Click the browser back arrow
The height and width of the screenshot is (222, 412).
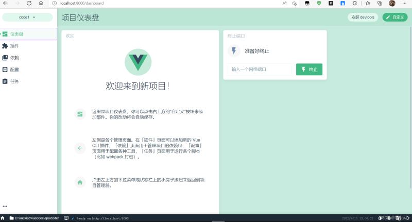tap(5, 3)
